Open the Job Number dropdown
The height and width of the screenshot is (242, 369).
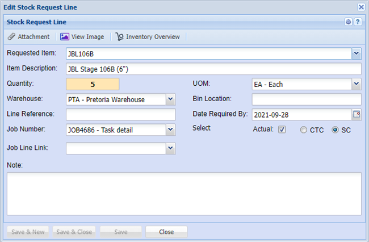[170, 130]
